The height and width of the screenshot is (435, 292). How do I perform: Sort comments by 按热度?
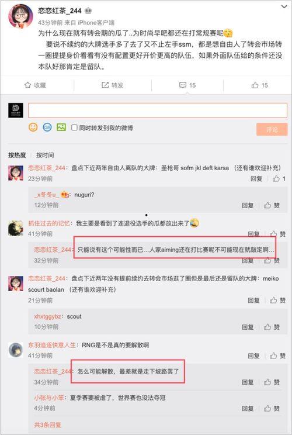tap(17, 155)
